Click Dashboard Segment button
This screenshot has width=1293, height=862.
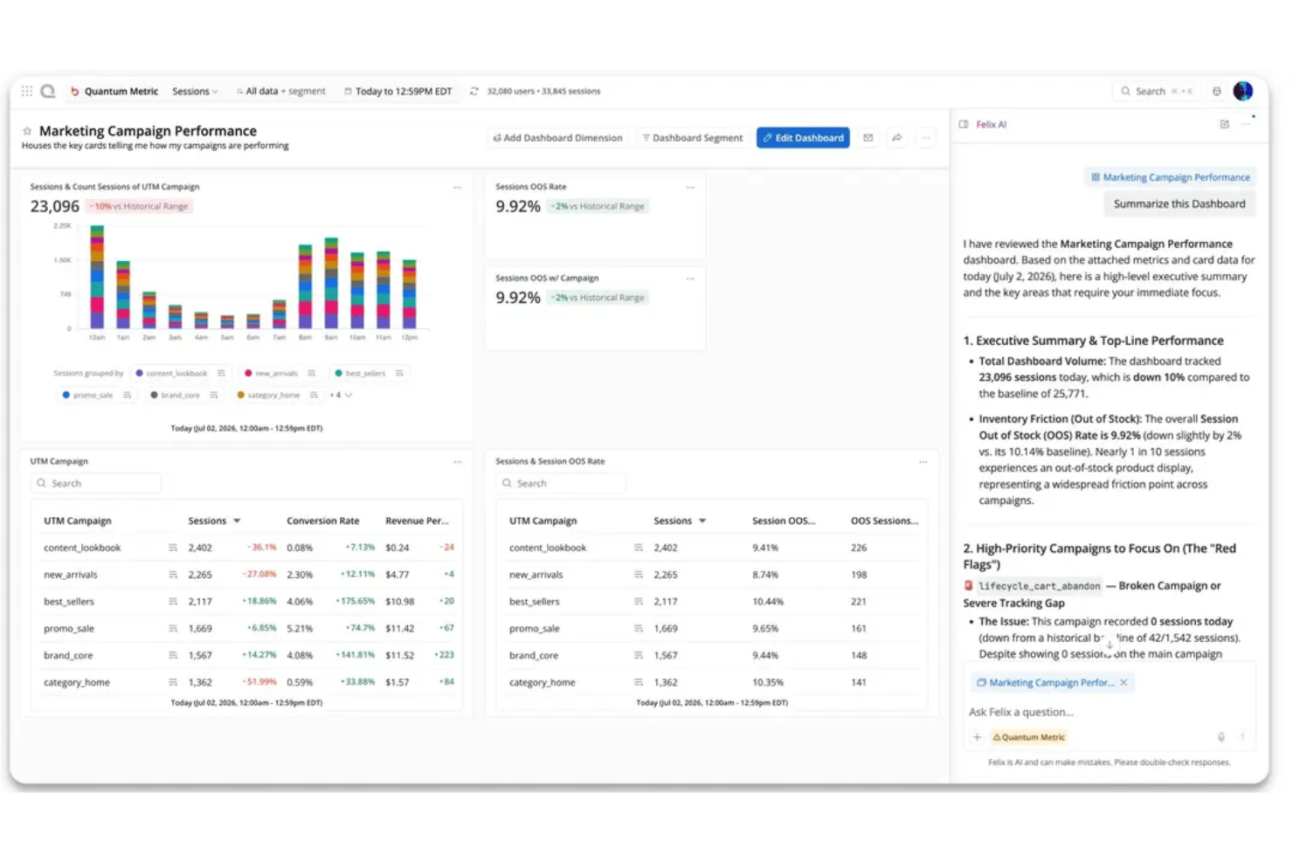coord(693,138)
